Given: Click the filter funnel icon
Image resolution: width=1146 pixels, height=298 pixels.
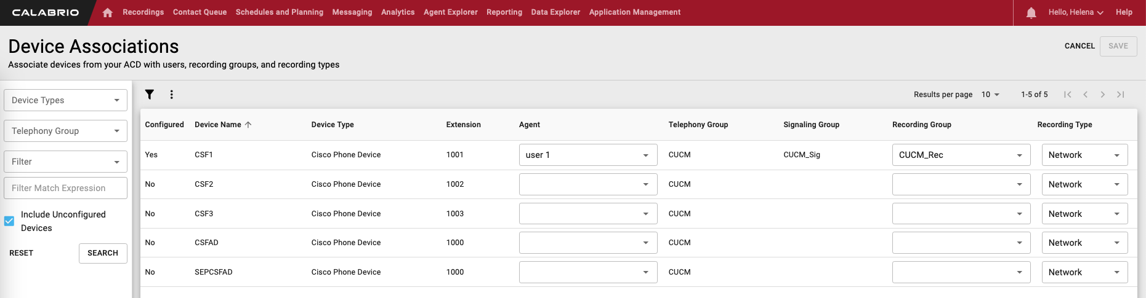Looking at the screenshot, I should click(150, 95).
